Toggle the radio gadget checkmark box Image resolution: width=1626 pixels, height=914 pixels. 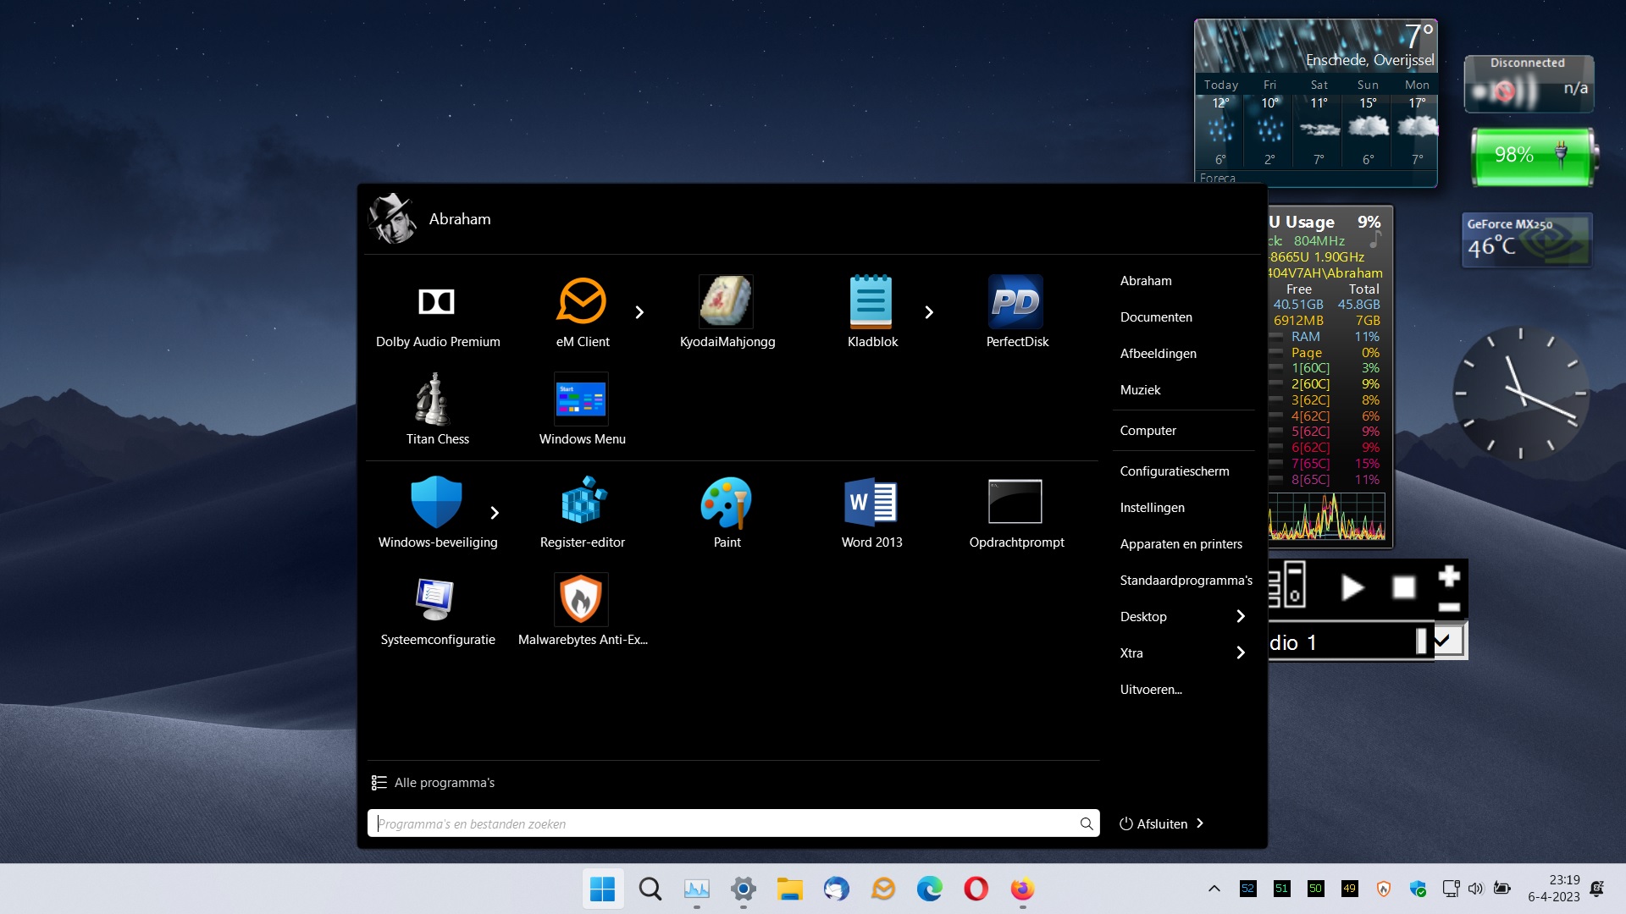[1448, 641]
